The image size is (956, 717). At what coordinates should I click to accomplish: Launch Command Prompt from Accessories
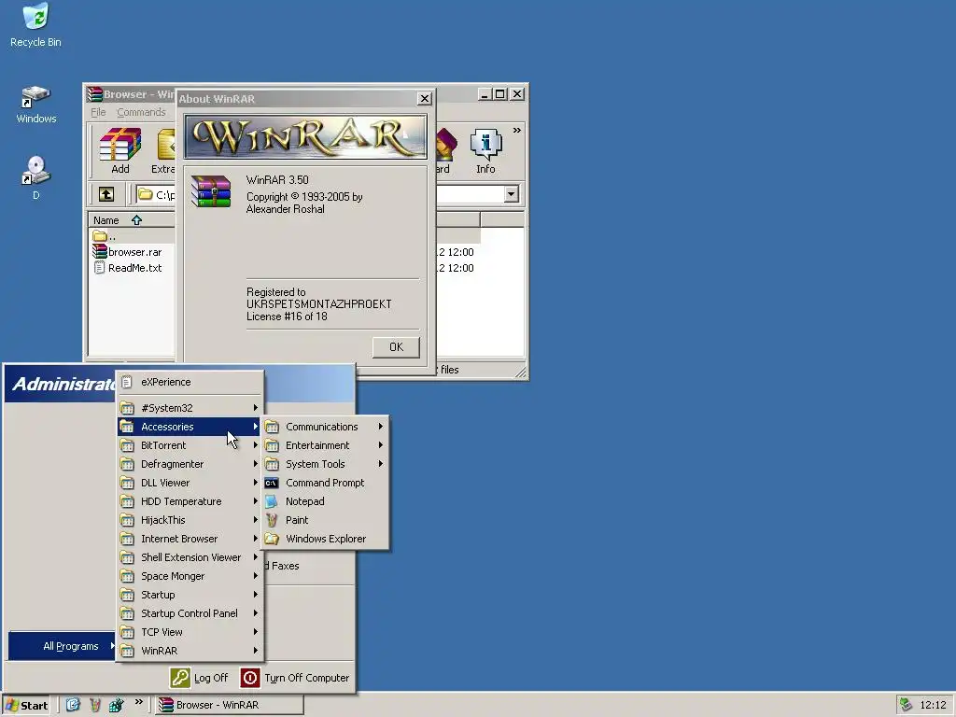325,483
